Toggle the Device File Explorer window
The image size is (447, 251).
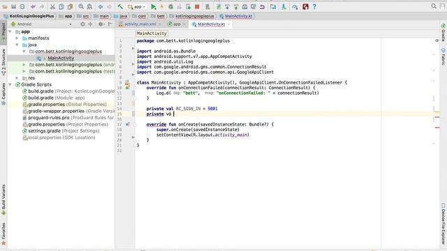click(444, 223)
